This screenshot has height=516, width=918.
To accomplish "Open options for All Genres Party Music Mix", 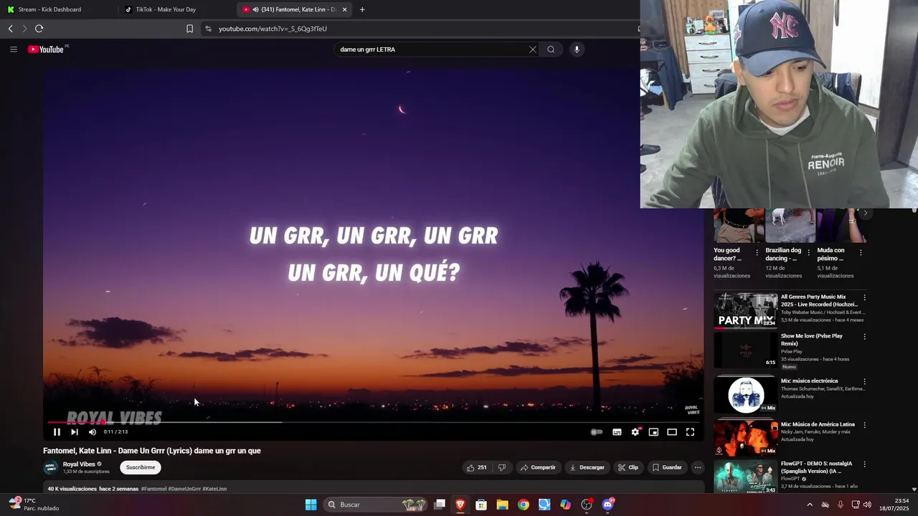I will [864, 297].
